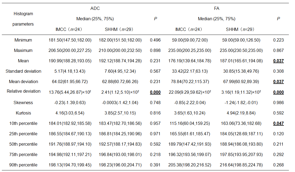Click the bold underlined 0.047 P value
Viewport: 295px width, 172px height.
tap(278, 124)
